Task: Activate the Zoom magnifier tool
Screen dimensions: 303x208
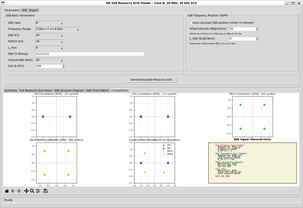Action: [32, 191]
